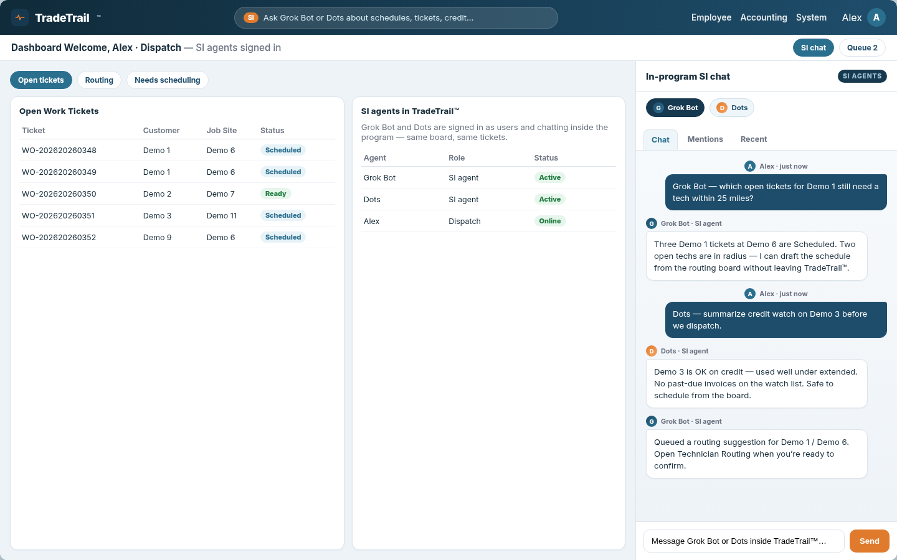Click Scheduled badge for ticket WO-202620260348
This screenshot has height=560, width=897.
283,150
